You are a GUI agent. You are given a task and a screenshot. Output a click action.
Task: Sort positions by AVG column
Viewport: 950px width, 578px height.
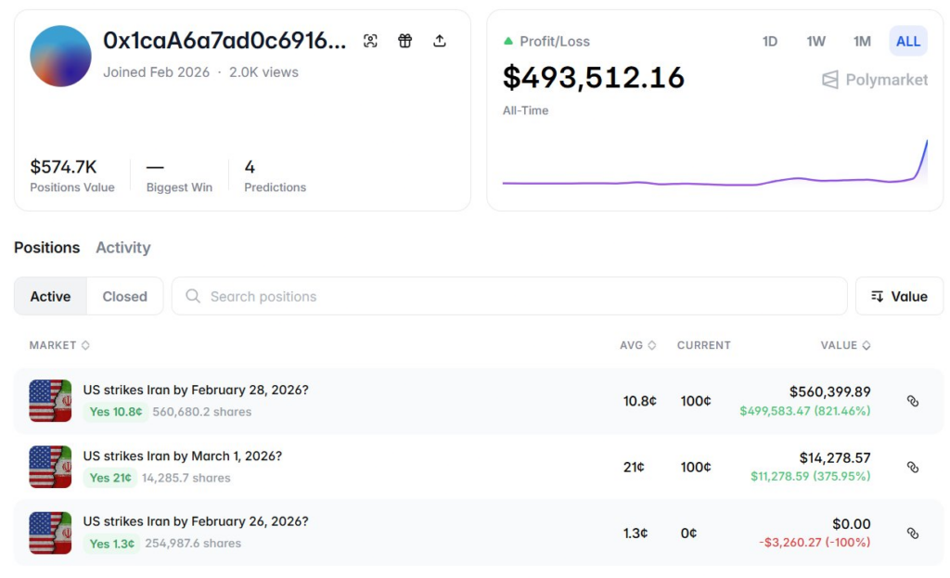pyautogui.click(x=637, y=345)
